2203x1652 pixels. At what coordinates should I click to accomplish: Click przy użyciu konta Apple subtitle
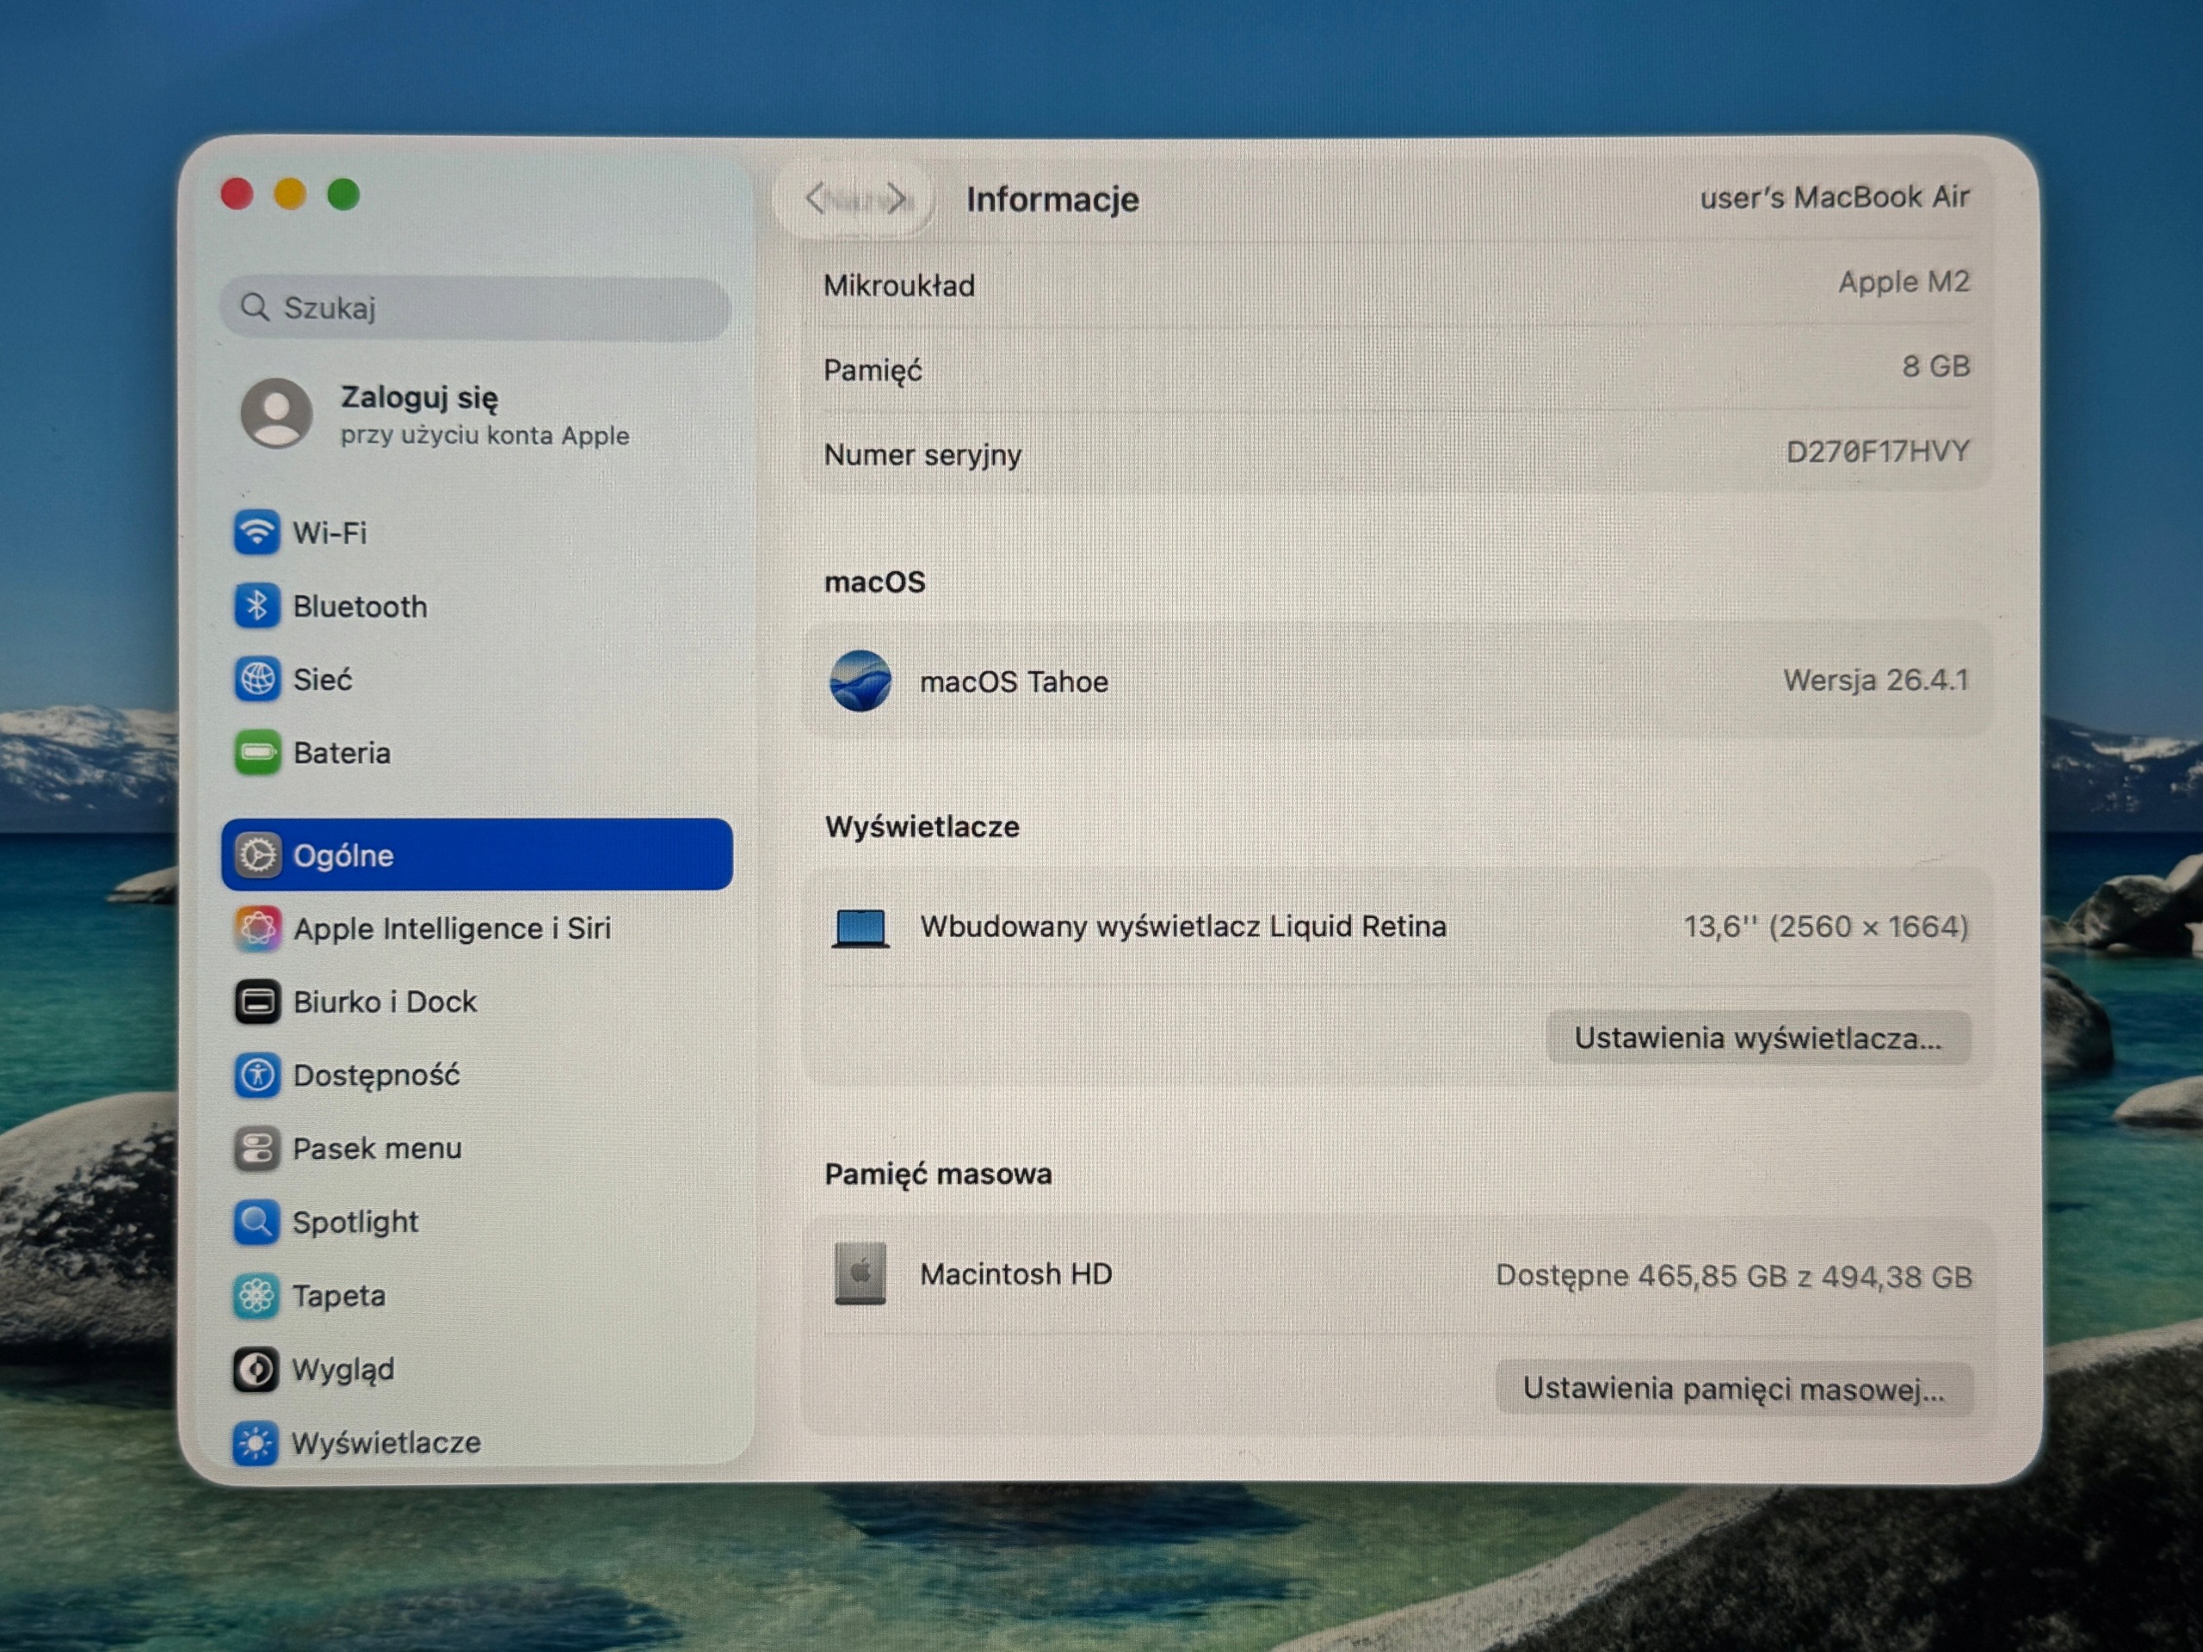pyautogui.click(x=485, y=435)
